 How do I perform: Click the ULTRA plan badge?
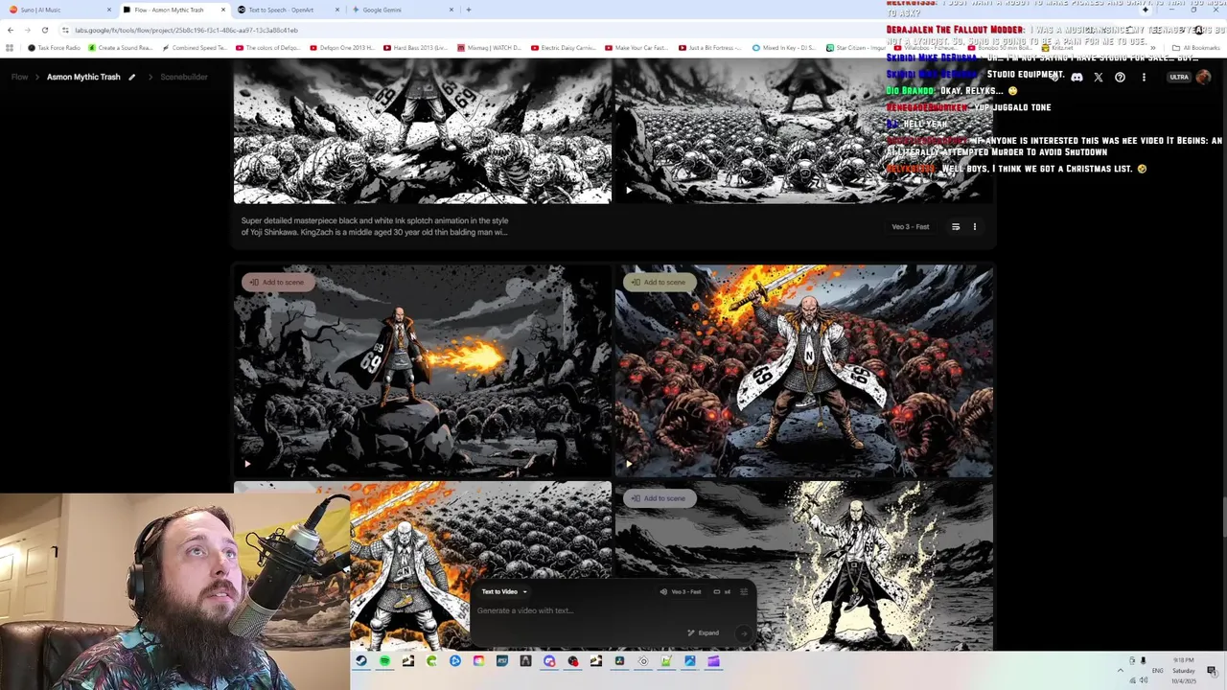(1179, 77)
